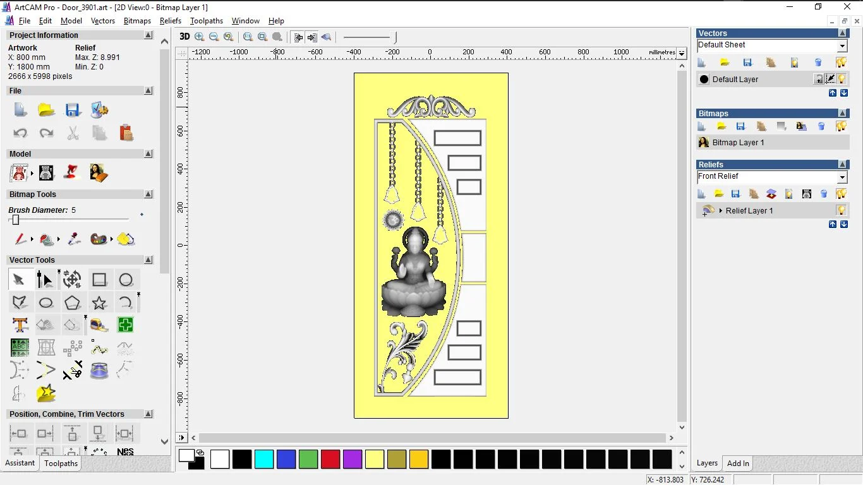Viewport: 863px width, 485px height.
Task: Open the Front Relief dropdown
Action: point(842,177)
